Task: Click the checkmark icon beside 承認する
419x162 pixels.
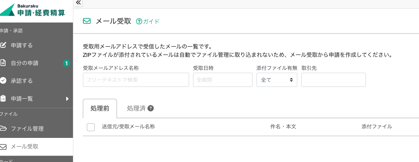Action: click(x=3, y=81)
